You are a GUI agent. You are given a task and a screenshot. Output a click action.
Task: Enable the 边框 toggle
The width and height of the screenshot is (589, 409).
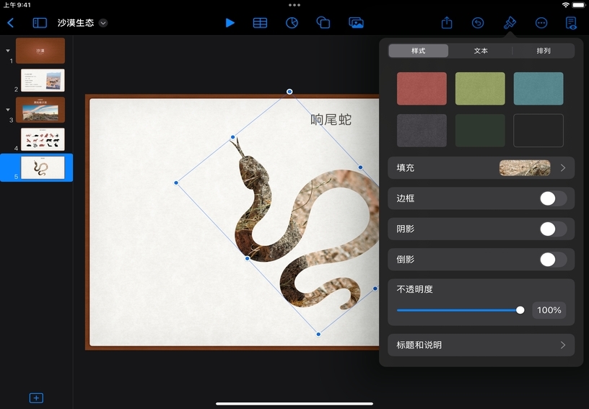[553, 198]
